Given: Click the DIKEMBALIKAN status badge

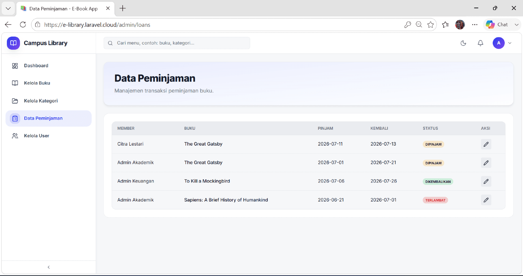Looking at the screenshot, I should point(438,181).
